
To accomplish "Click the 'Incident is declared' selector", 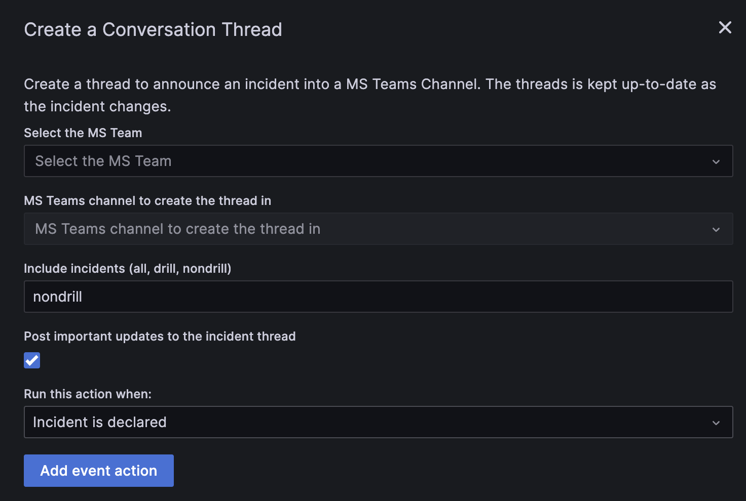I will 378,422.
